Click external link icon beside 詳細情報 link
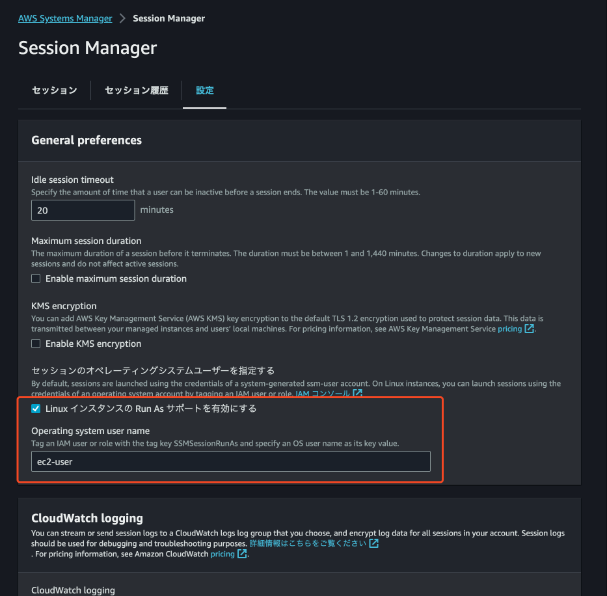This screenshot has height=596, width=607. coord(373,543)
